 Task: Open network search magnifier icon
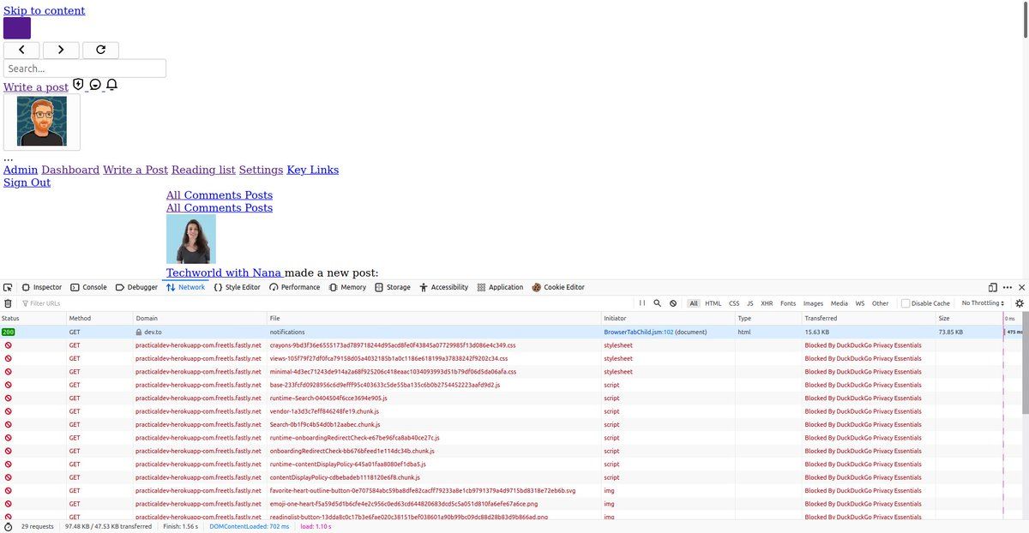(x=657, y=303)
